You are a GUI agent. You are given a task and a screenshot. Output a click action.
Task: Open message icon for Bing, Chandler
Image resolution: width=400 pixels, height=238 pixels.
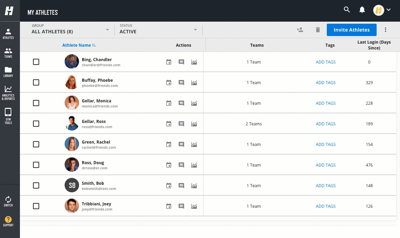[x=181, y=62]
